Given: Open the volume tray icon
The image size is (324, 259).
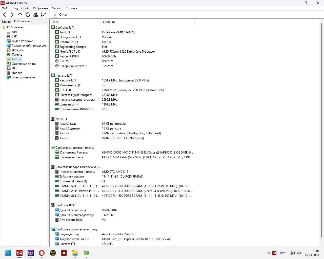Looking at the screenshot, I should point(299,253).
